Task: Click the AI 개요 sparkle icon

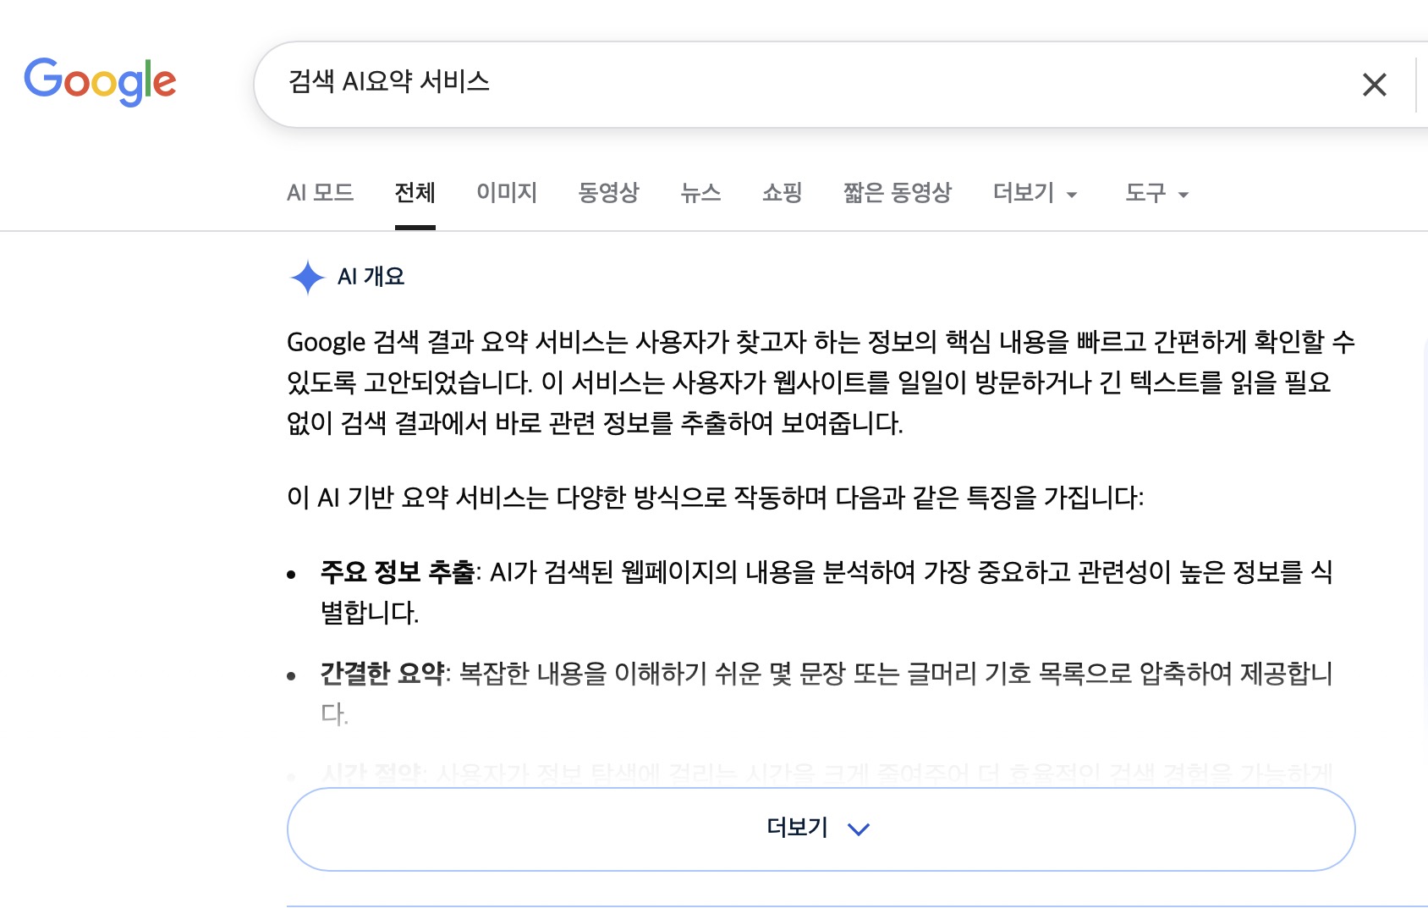Action: point(307,277)
